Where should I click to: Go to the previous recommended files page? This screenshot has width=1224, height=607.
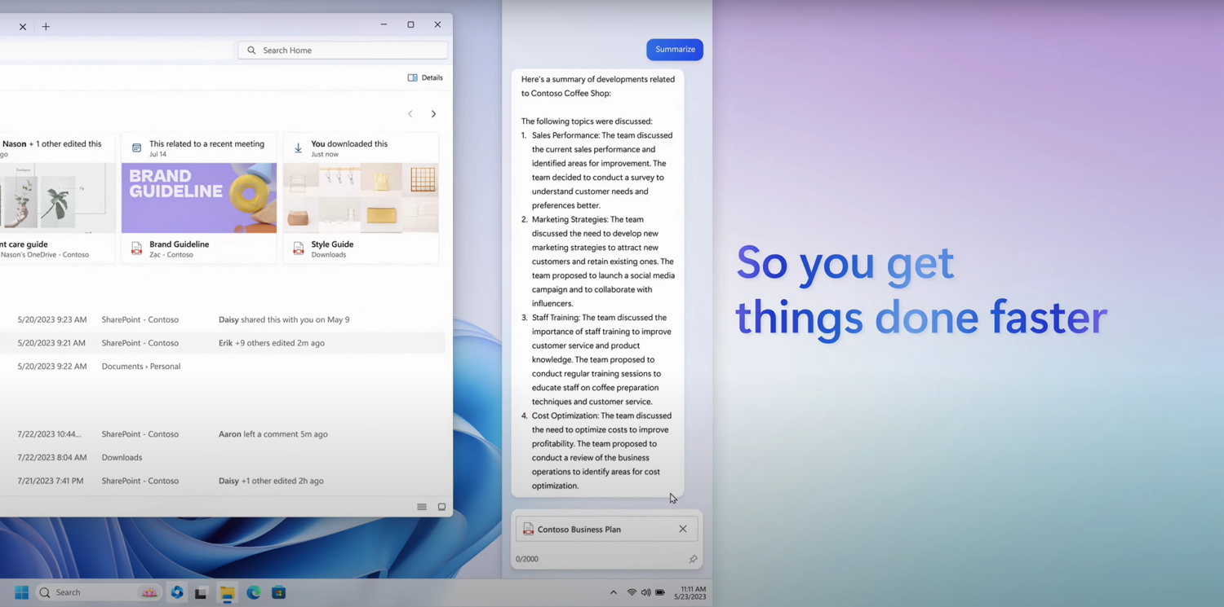[410, 114]
